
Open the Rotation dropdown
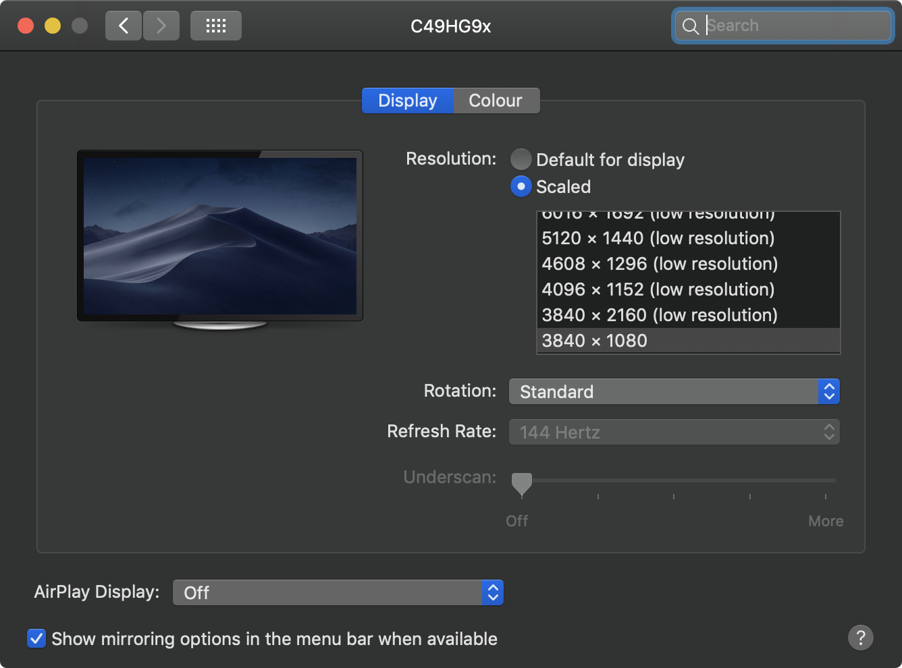[x=673, y=391]
